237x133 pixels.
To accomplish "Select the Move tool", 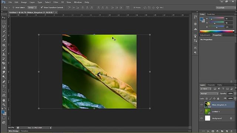I will (4, 18).
